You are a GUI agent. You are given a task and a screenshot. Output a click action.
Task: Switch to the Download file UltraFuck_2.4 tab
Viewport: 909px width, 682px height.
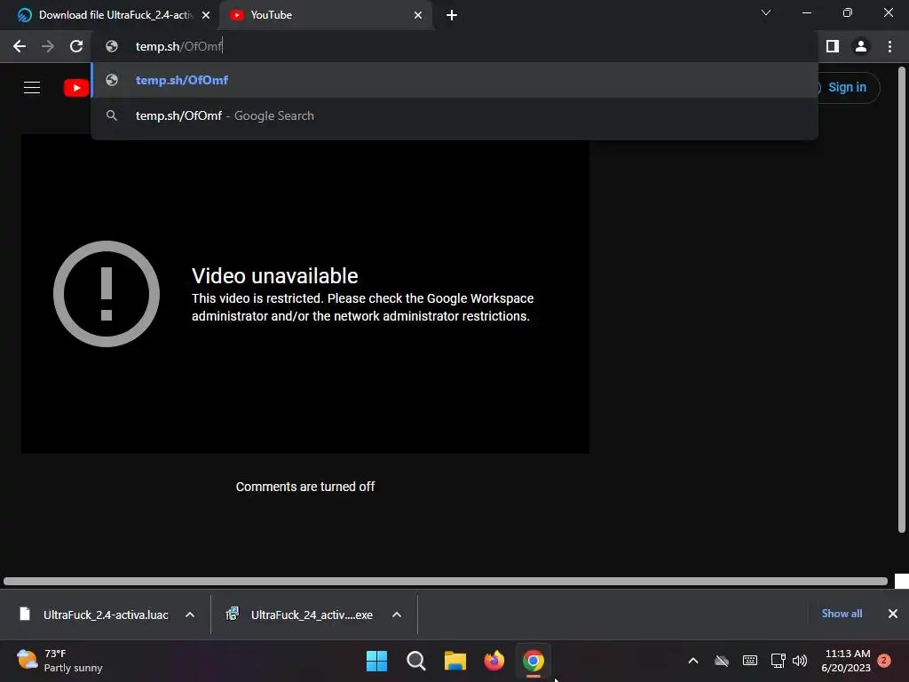[x=110, y=15]
